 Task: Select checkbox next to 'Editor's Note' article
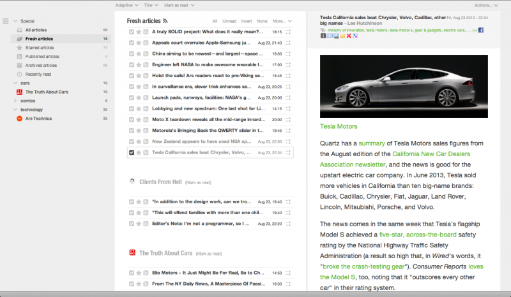tap(132, 224)
